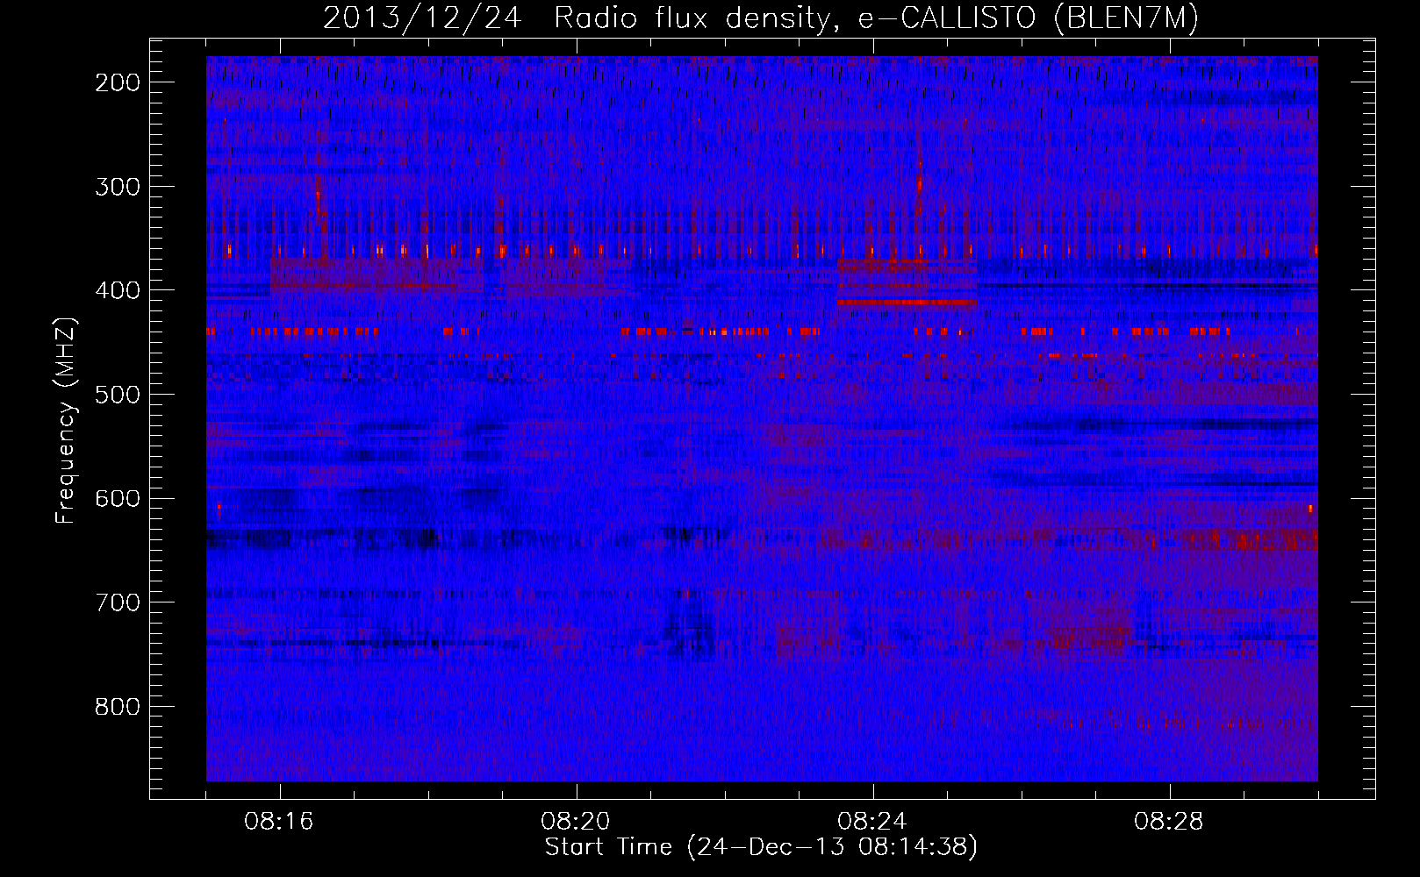
Task: Click the 700 frequency tick label
Action: [x=118, y=602]
